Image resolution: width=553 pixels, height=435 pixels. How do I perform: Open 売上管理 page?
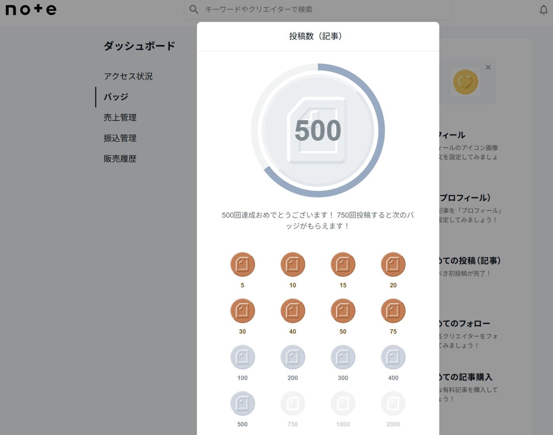tap(120, 118)
